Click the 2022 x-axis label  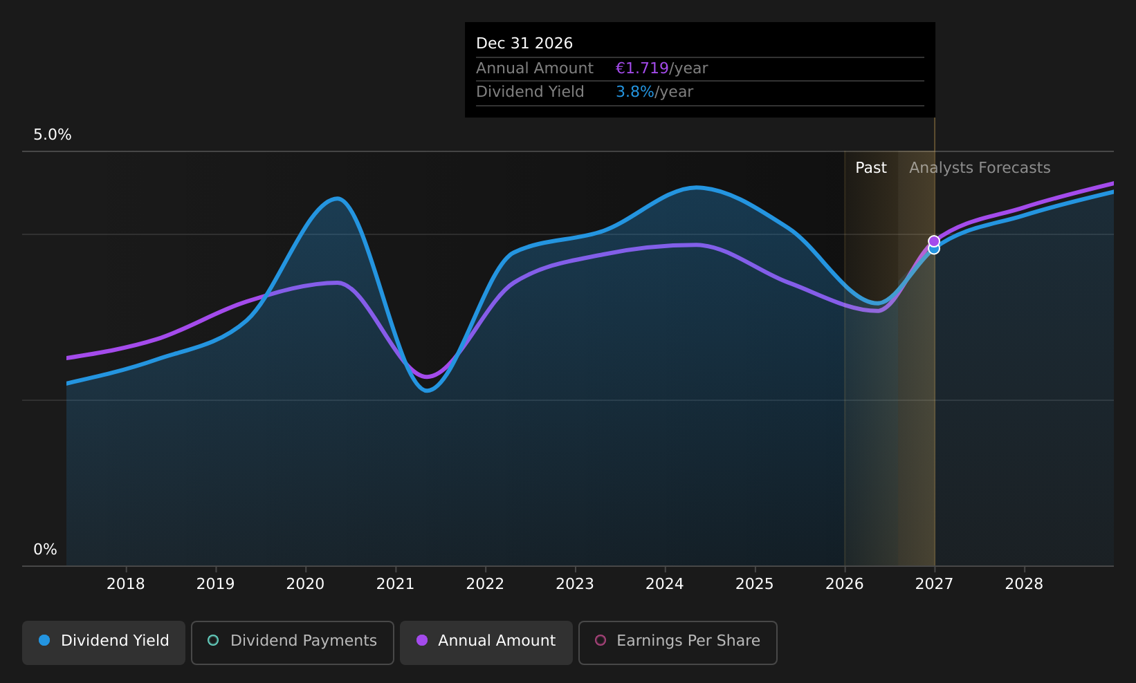[x=486, y=584]
